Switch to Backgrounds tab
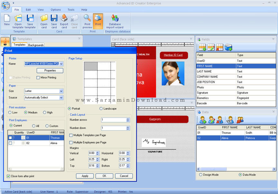278x194 pixels. 36,45
